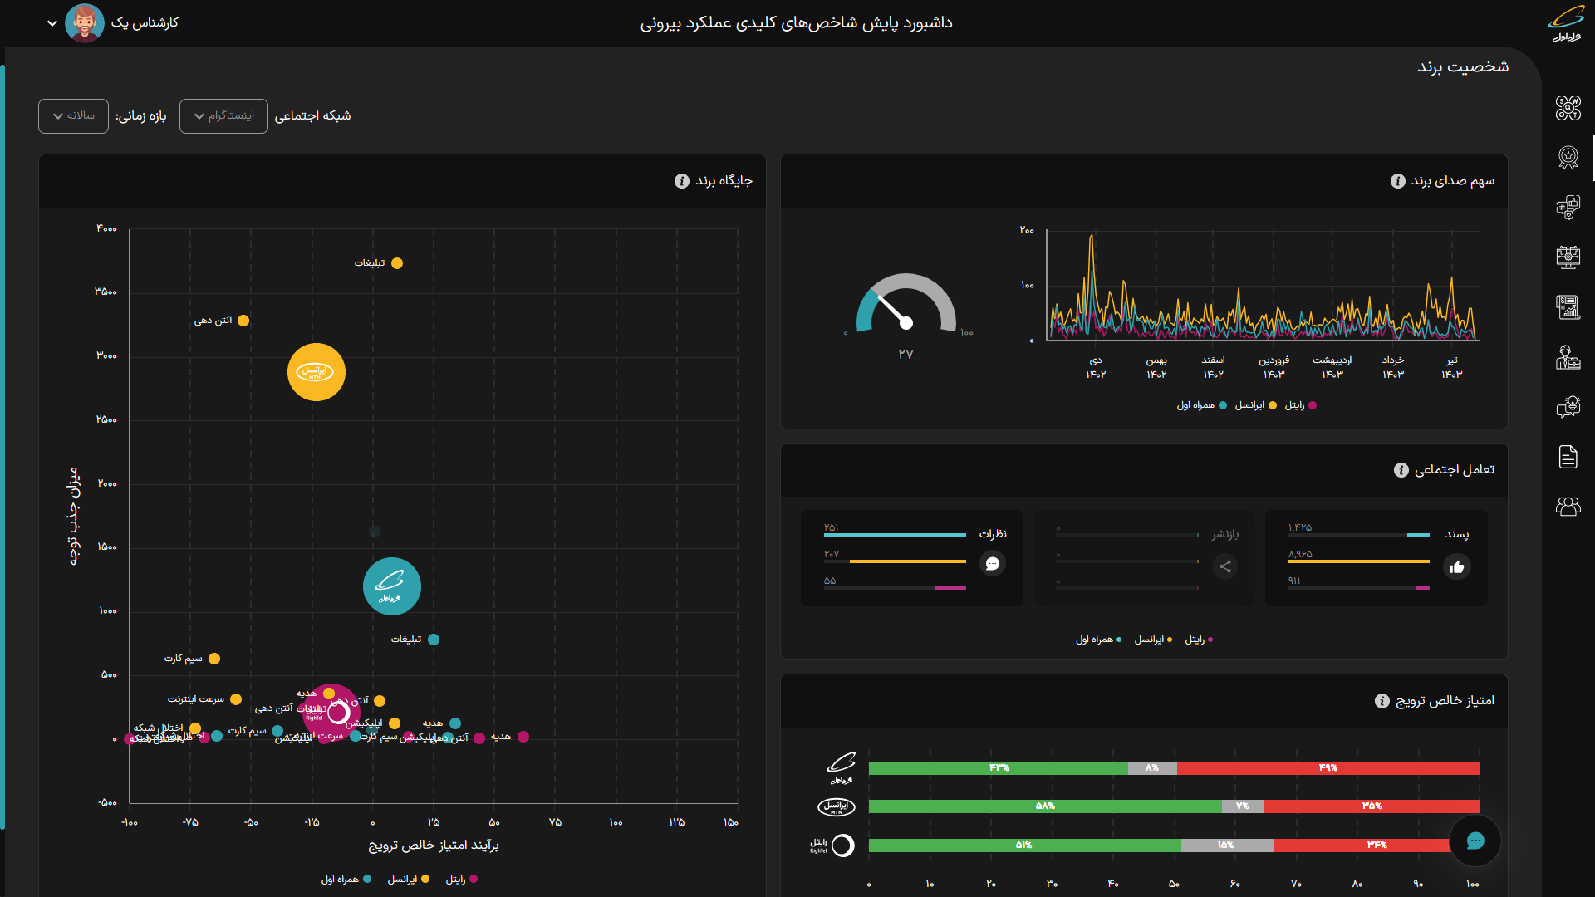Open the floating chat support button
This screenshot has width=1595, height=897.
point(1475,841)
